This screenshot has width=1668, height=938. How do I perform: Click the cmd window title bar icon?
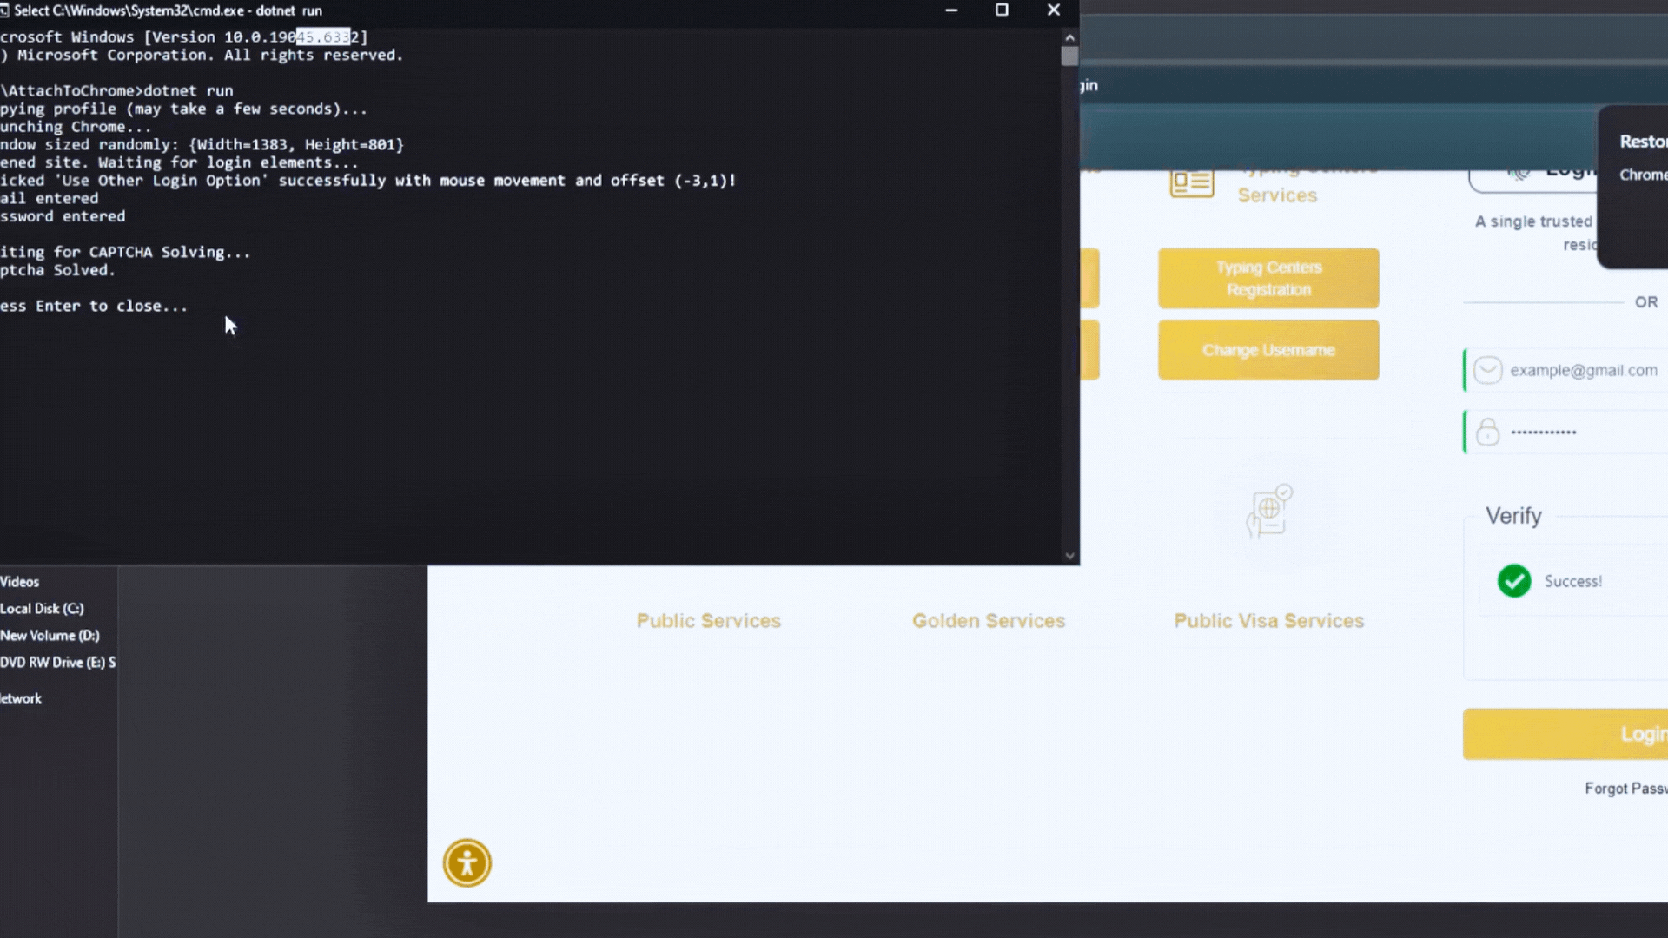pyautogui.click(x=4, y=10)
